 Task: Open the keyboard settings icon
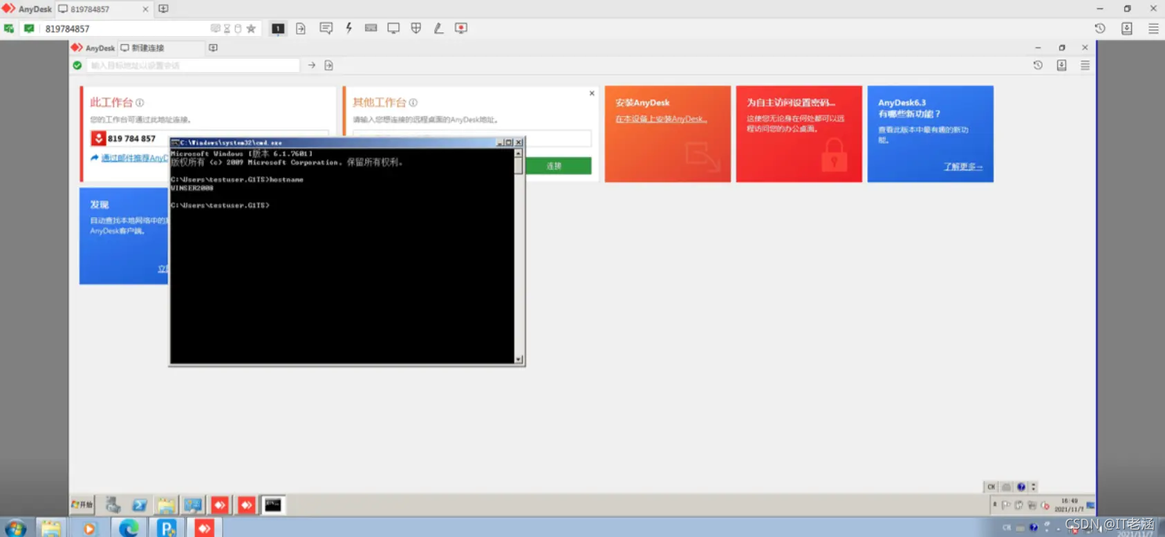371,28
